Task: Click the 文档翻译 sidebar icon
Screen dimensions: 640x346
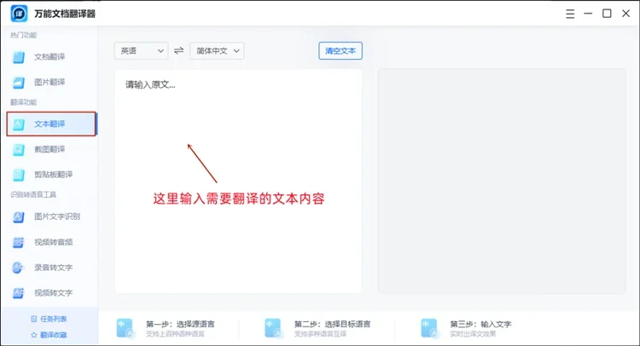Action: point(19,57)
